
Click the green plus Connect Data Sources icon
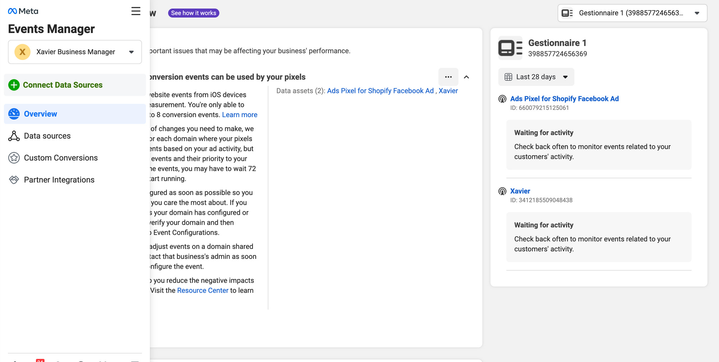(x=14, y=85)
